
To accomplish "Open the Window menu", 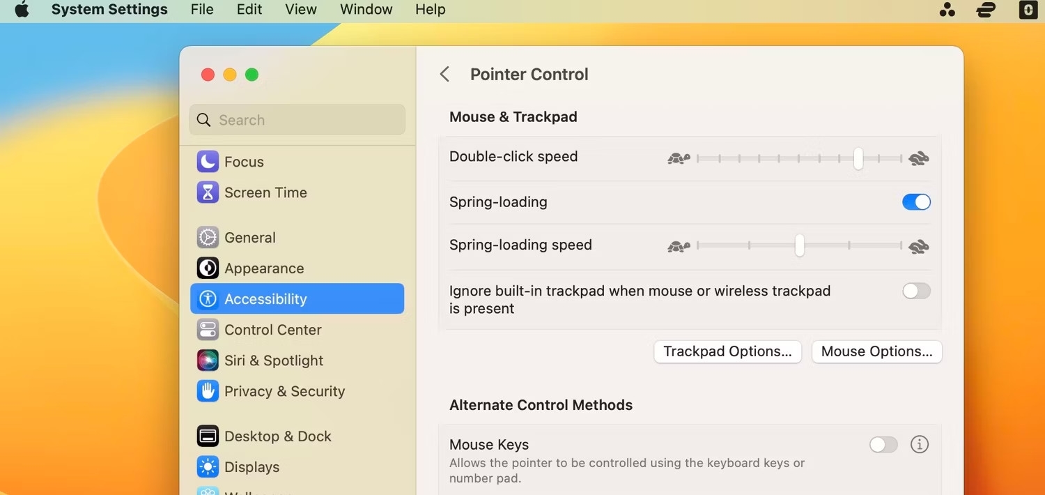I will coord(366,10).
